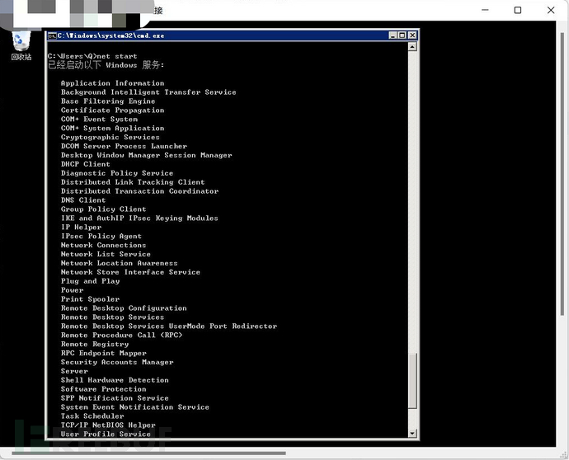Click the console scrollbar down arrow
569x460 pixels.
(412, 433)
